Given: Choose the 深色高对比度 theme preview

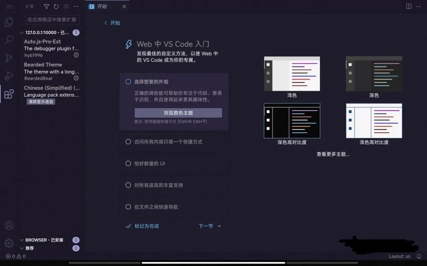Looking at the screenshot, I should coord(292,121).
